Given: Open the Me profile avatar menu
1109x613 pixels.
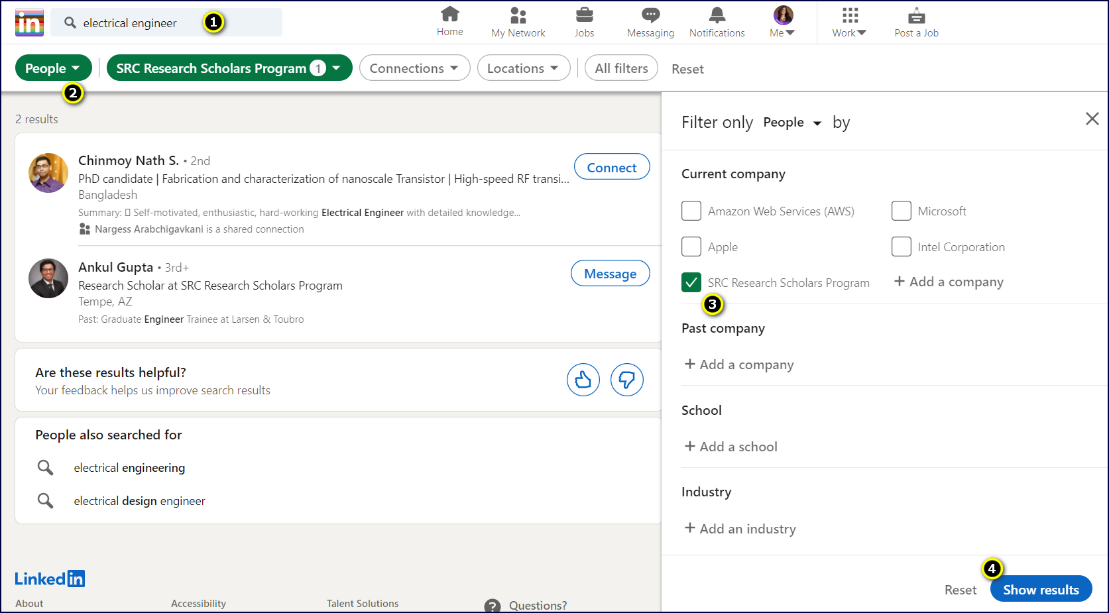Looking at the screenshot, I should (x=783, y=15).
